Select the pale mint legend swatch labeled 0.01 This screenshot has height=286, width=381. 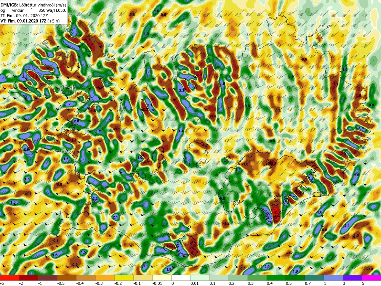tap(200, 278)
